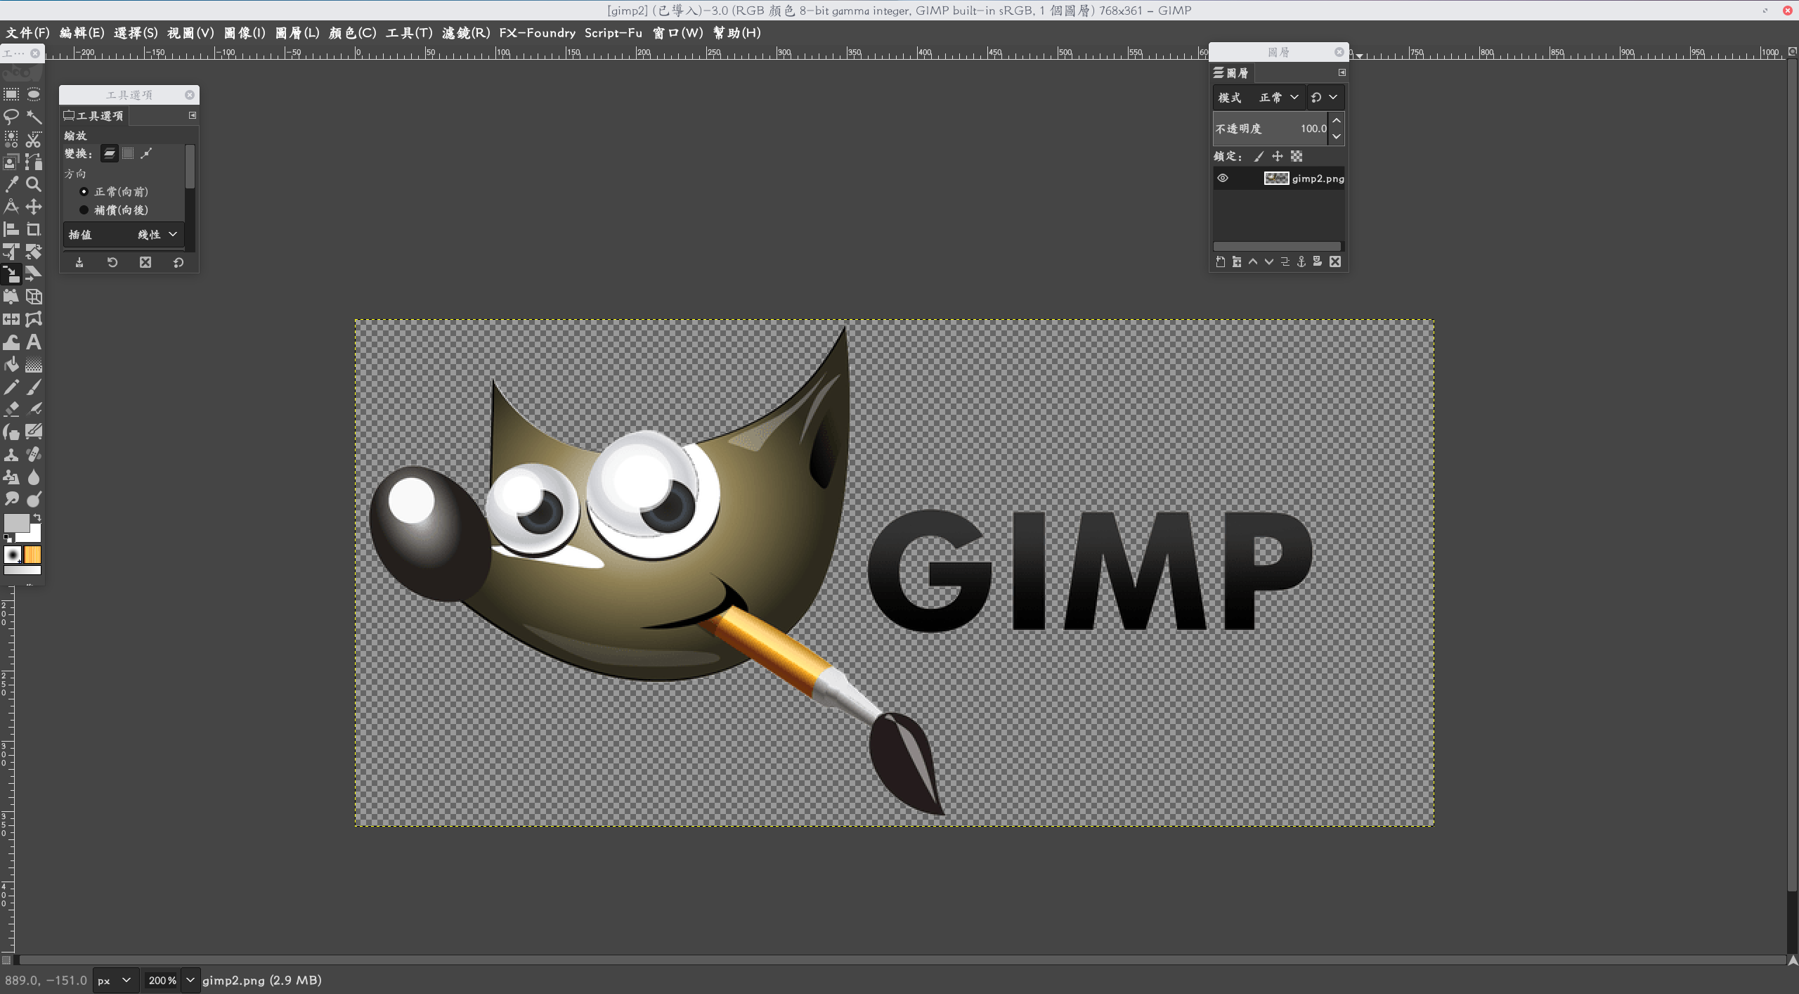1799x994 pixels.
Task: Open the 文件(F) menu
Action: [27, 32]
